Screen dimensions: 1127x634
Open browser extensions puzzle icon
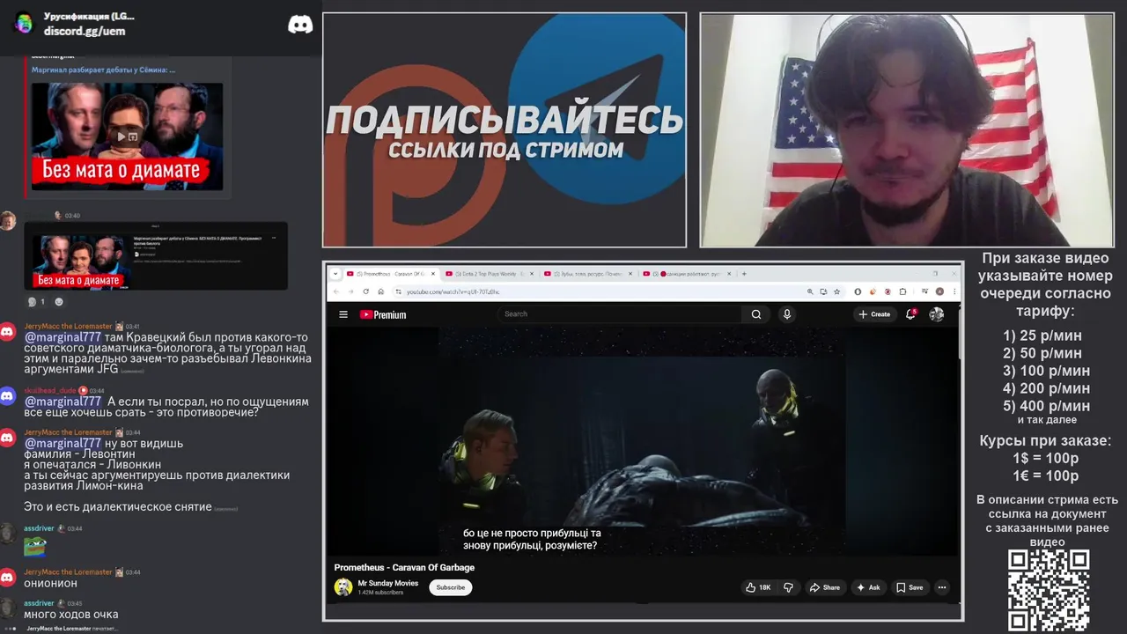point(902,291)
